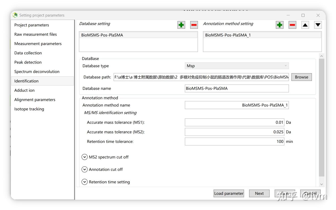Move annotation method down
336x210 pixels.
(318, 25)
